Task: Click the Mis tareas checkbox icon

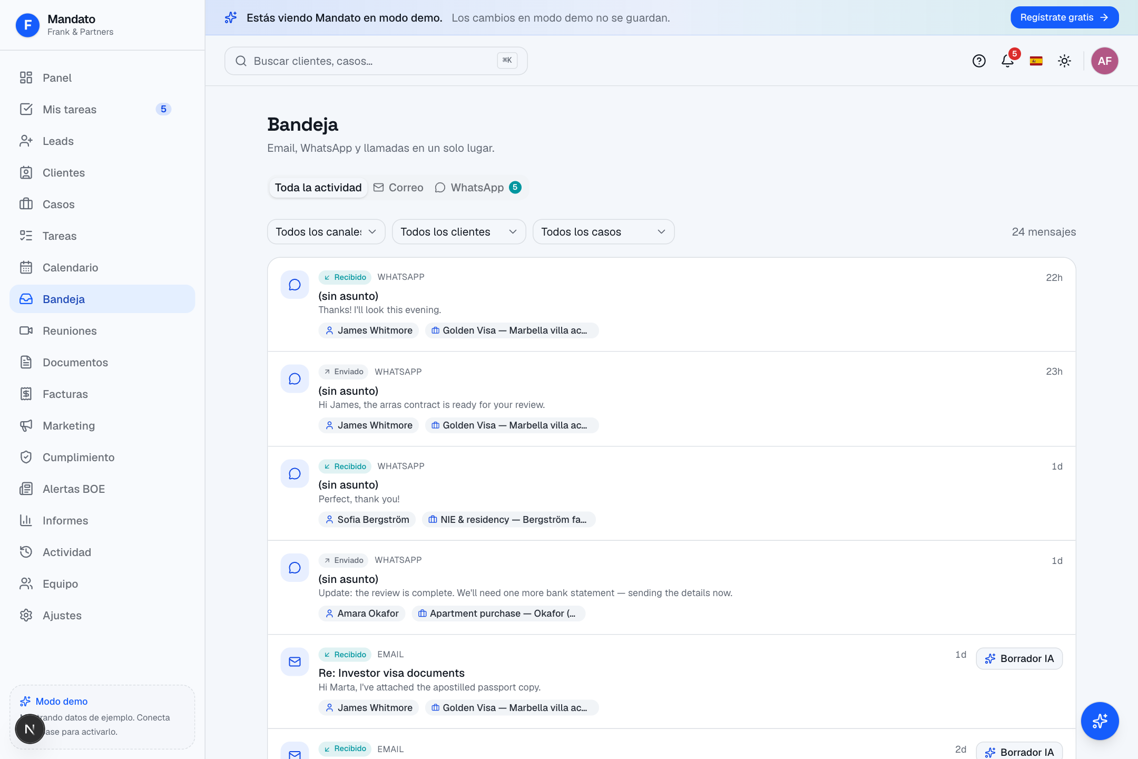Action: tap(26, 110)
